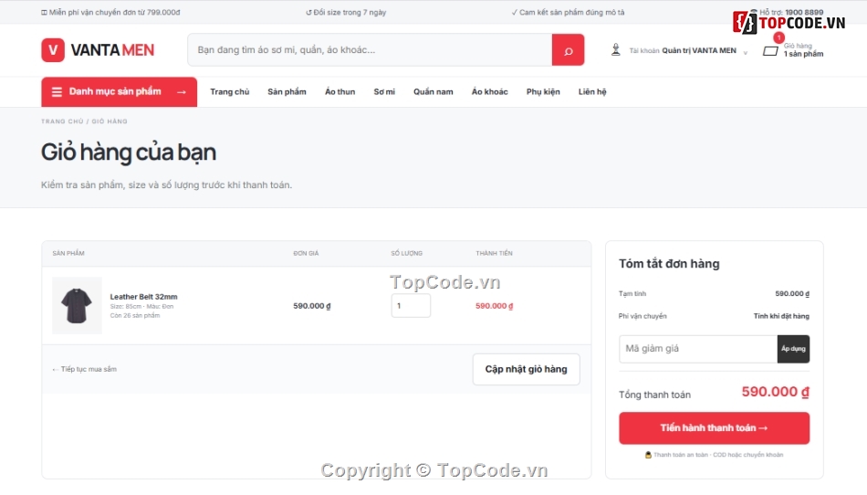Click the arrow on Danh mục sản phẩm button
This screenshot has height=495, width=867.
coord(182,92)
